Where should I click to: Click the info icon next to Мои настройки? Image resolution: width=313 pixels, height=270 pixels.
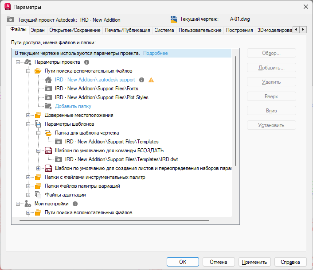tap(75, 204)
